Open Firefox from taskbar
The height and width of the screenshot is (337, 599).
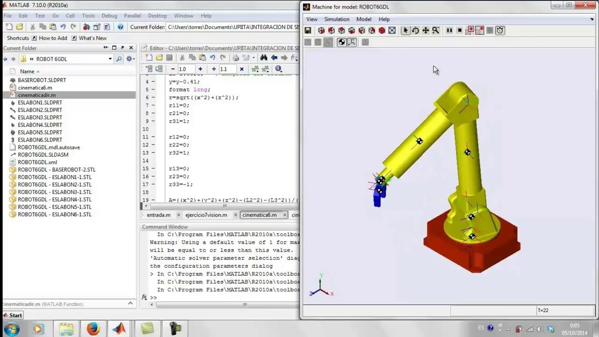pos(93,329)
